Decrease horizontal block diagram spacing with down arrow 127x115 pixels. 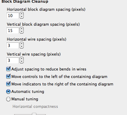tap(21, 17)
